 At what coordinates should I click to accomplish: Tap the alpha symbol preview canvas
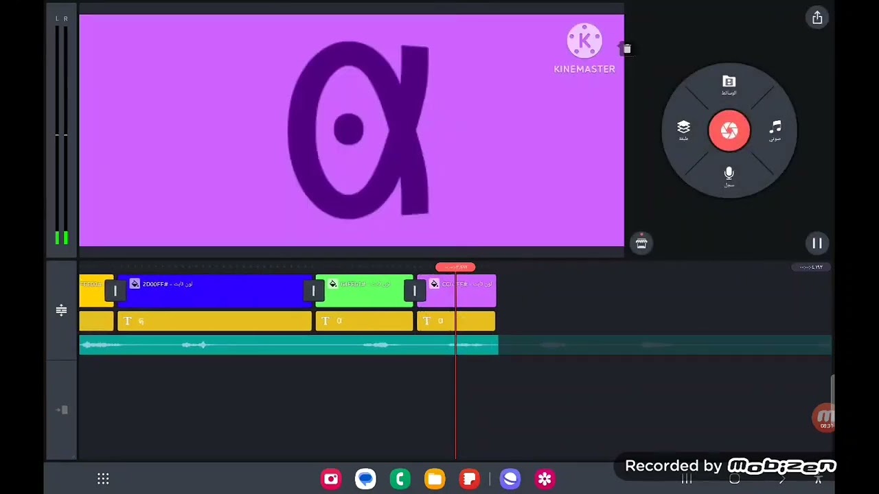(x=352, y=130)
